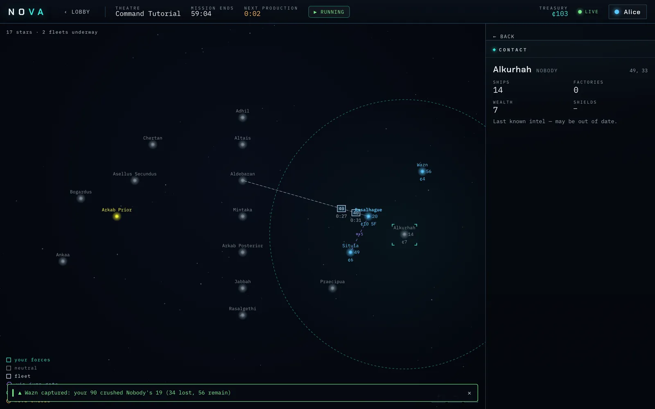This screenshot has height=409, width=655.
Task: Click the WEALTH value 7 in panel
Action: [x=495, y=110]
